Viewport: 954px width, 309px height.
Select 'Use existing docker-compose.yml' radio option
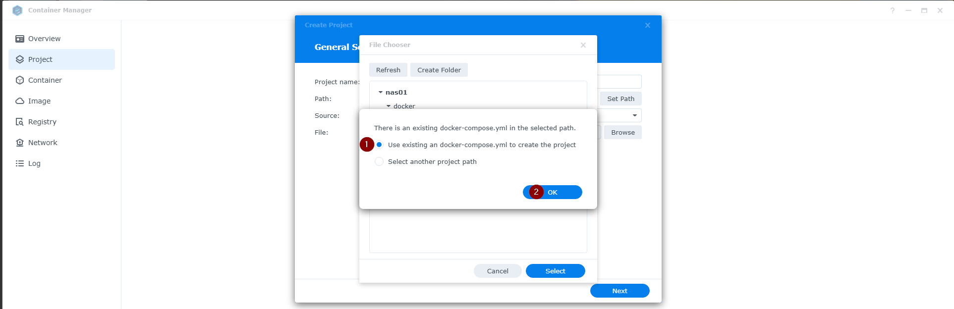pos(379,145)
